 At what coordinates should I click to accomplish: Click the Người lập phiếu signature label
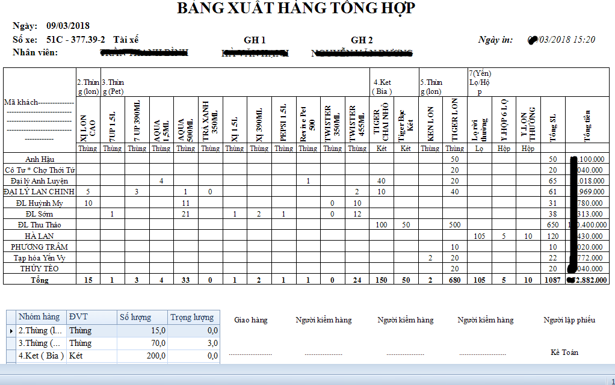(569, 320)
